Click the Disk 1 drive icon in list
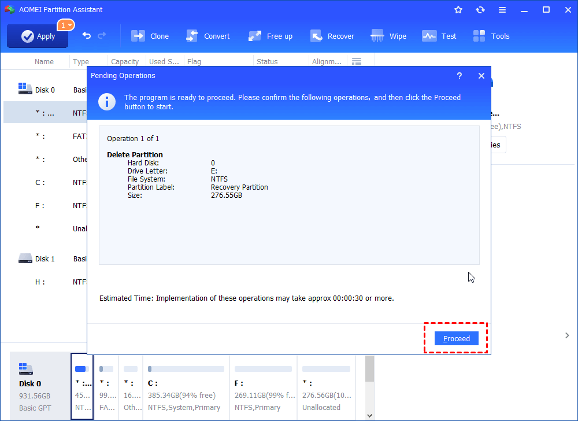 pyautogui.click(x=25, y=258)
